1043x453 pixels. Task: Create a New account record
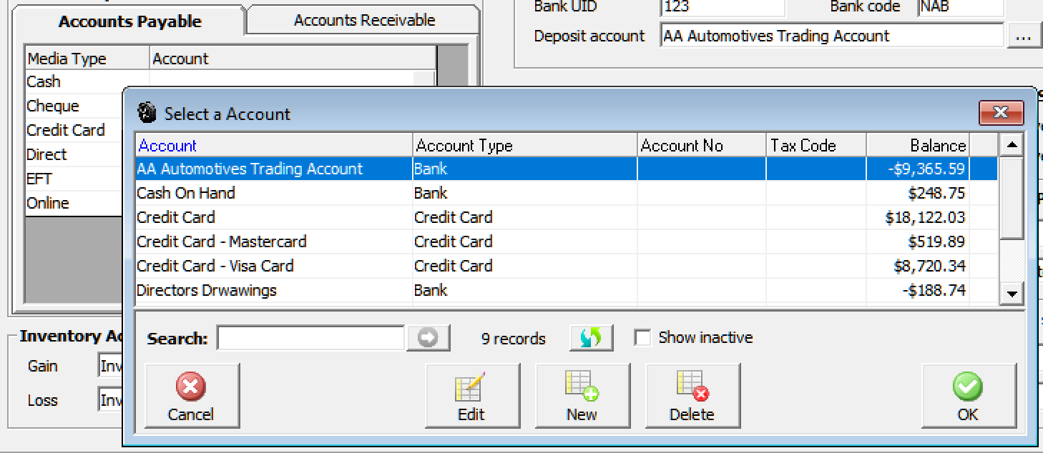click(x=582, y=395)
